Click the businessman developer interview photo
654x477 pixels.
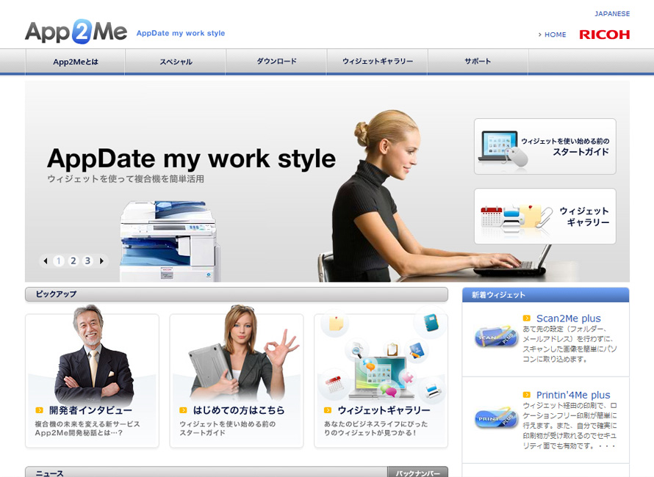(x=93, y=354)
